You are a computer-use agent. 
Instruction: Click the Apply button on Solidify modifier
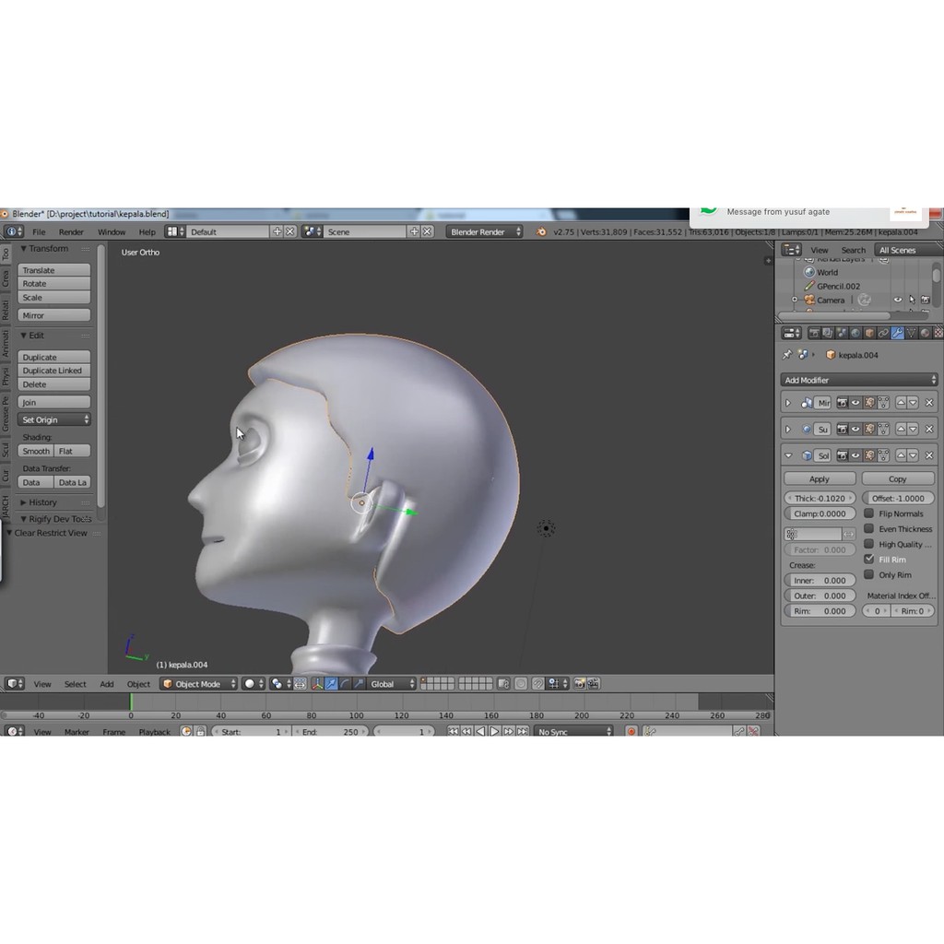click(819, 479)
